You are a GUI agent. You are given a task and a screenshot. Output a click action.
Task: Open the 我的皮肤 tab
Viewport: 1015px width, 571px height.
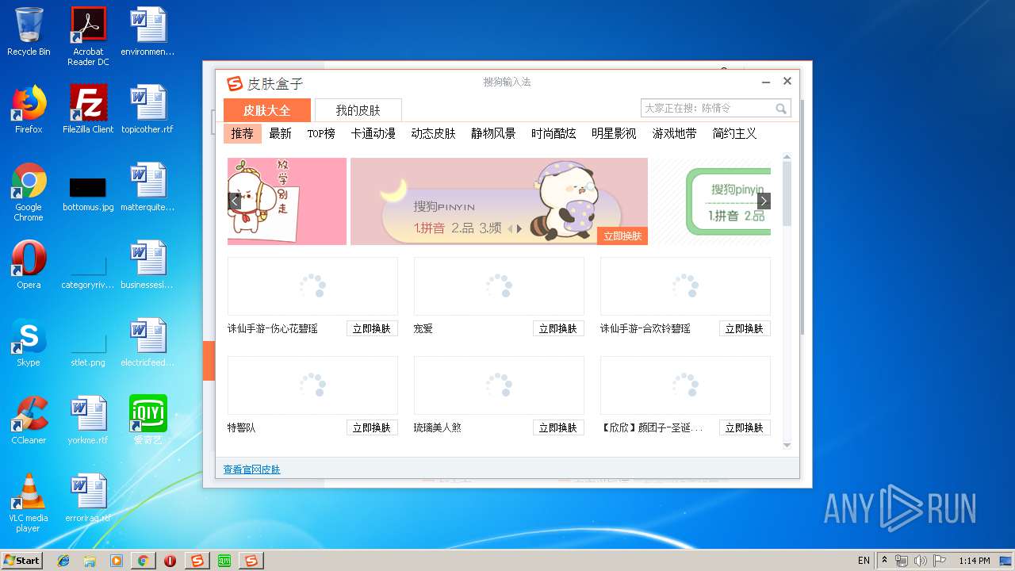point(358,110)
